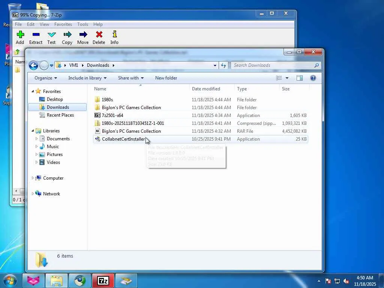Expand the Network tree node
This screenshot has width=384, height=288.
pyautogui.click(x=33, y=194)
